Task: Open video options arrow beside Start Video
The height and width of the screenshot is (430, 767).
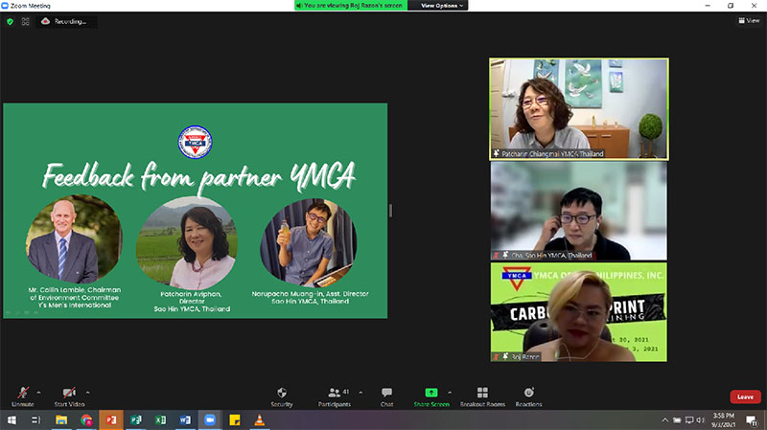Action: click(87, 393)
